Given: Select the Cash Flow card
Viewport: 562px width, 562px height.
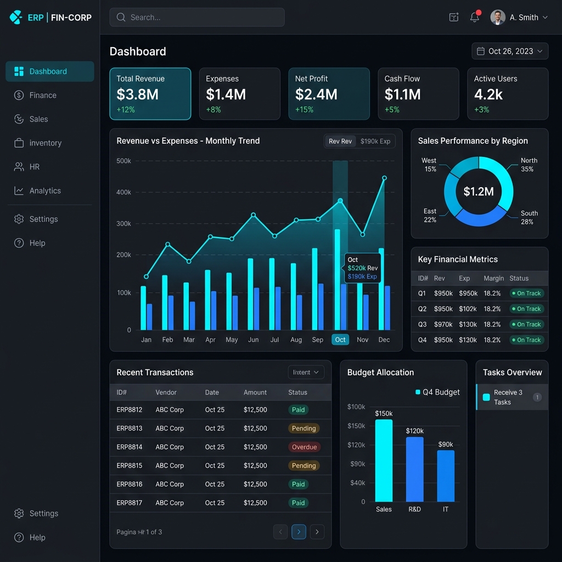Looking at the screenshot, I should [418, 94].
